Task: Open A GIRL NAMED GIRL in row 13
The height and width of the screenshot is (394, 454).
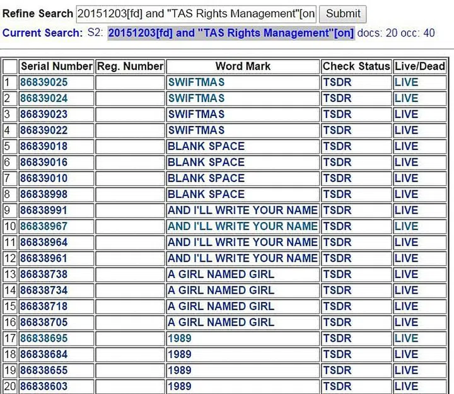Action: coord(221,274)
